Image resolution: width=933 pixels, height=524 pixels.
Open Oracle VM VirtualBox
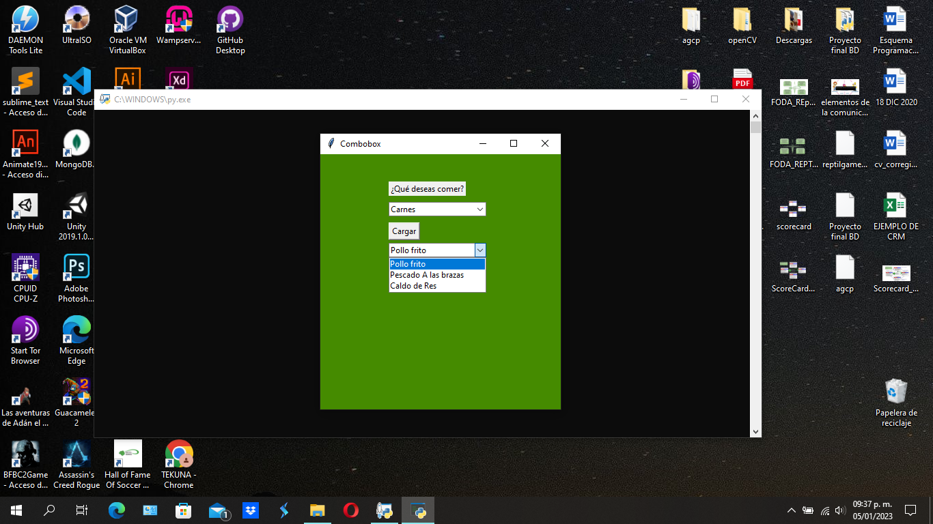(x=126, y=20)
